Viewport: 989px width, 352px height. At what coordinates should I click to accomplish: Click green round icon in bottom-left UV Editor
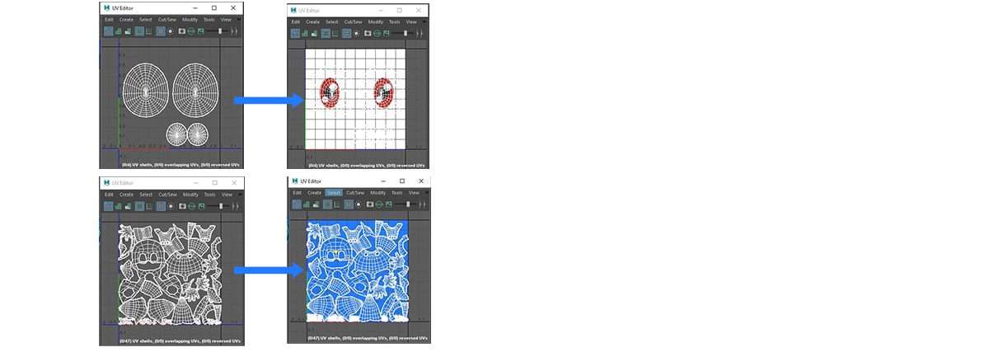[x=192, y=206]
